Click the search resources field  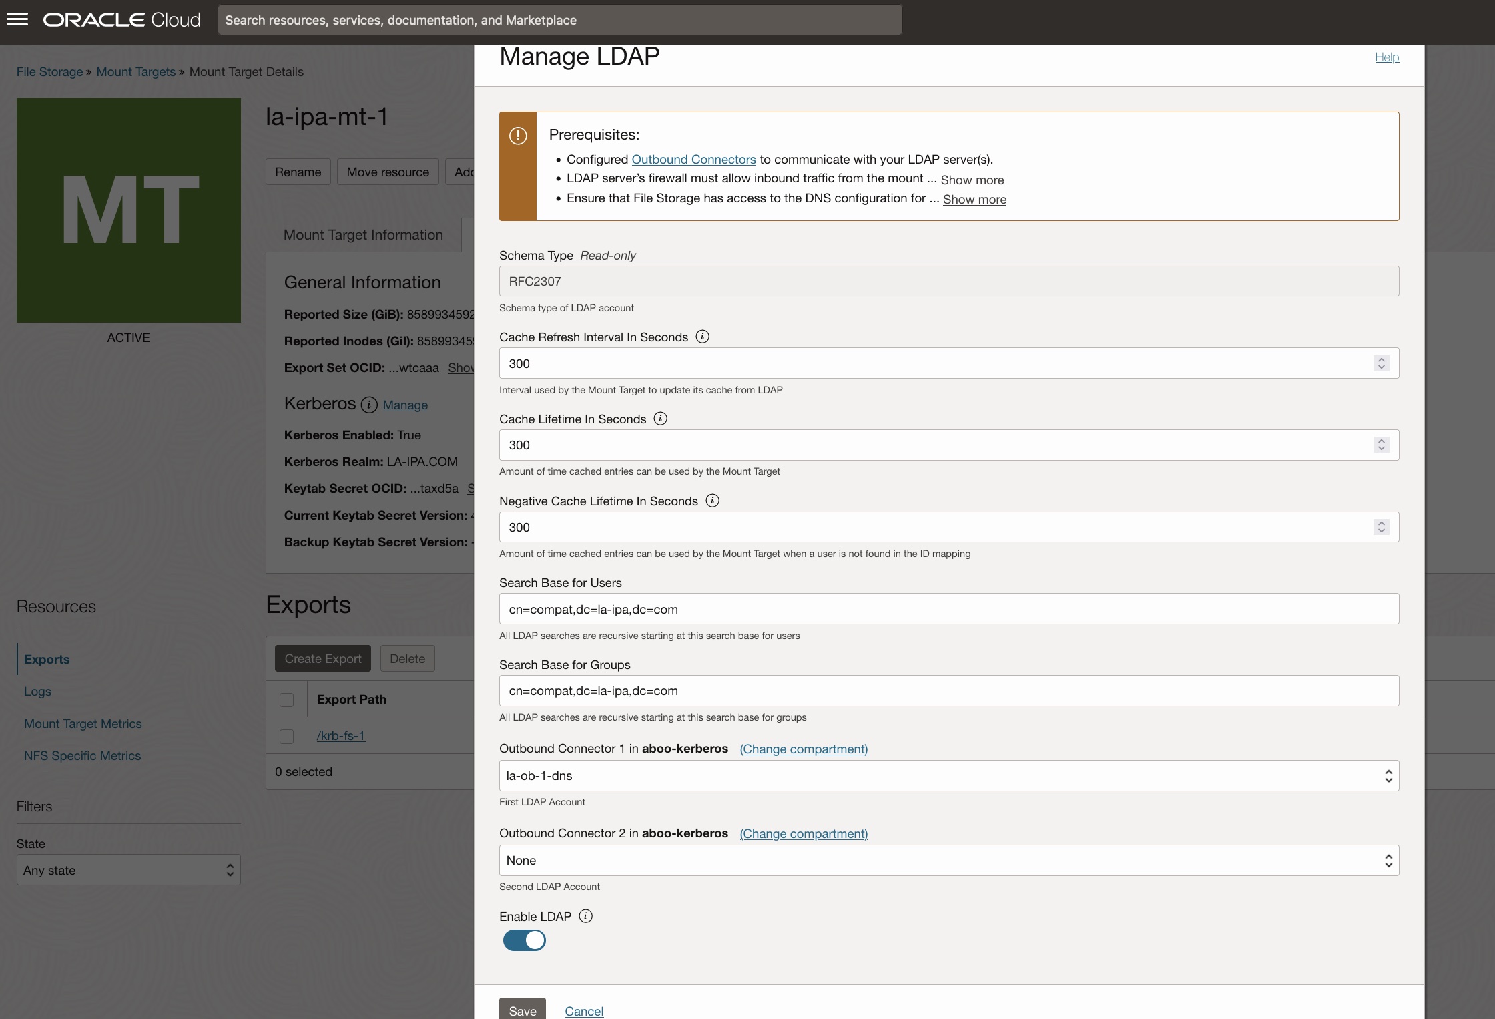pyautogui.click(x=560, y=19)
